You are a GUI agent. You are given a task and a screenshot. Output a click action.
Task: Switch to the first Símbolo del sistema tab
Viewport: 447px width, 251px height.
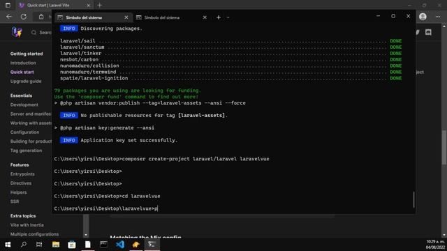[x=93, y=17]
